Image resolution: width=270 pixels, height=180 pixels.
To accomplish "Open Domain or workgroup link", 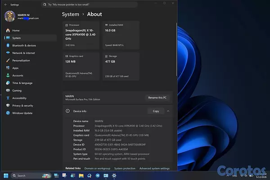I will coord(97,168).
